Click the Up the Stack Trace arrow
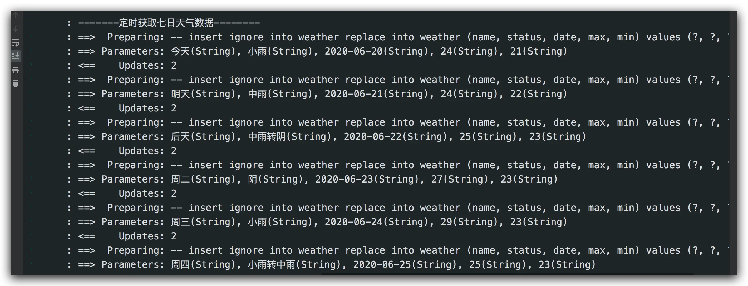Image resolution: width=748 pixels, height=286 pixels. click(x=16, y=15)
